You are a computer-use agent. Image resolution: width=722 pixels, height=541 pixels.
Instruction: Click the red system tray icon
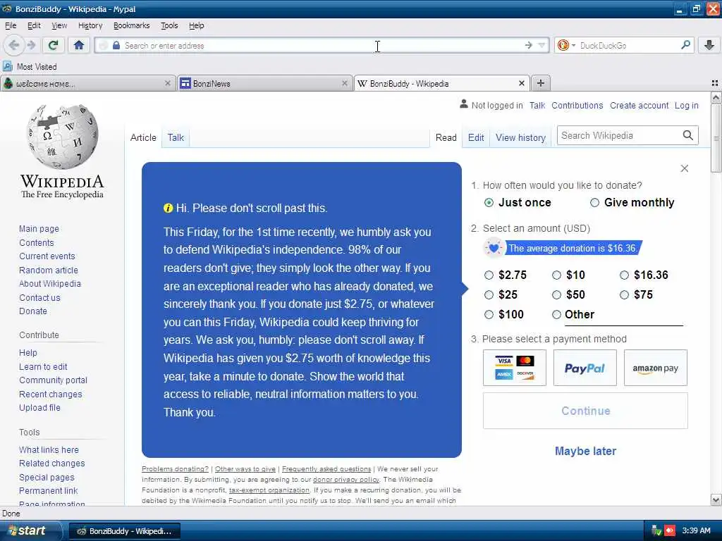tap(670, 531)
